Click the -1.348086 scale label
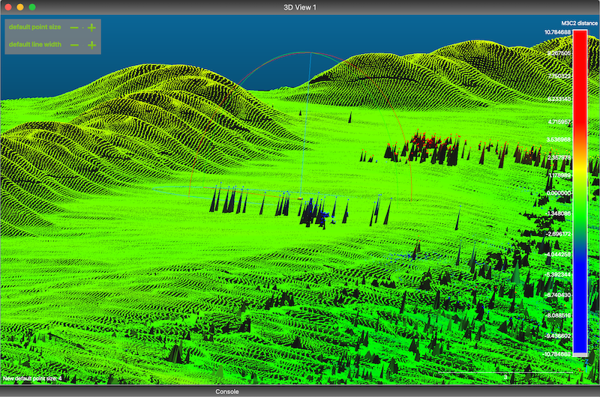 click(x=557, y=213)
